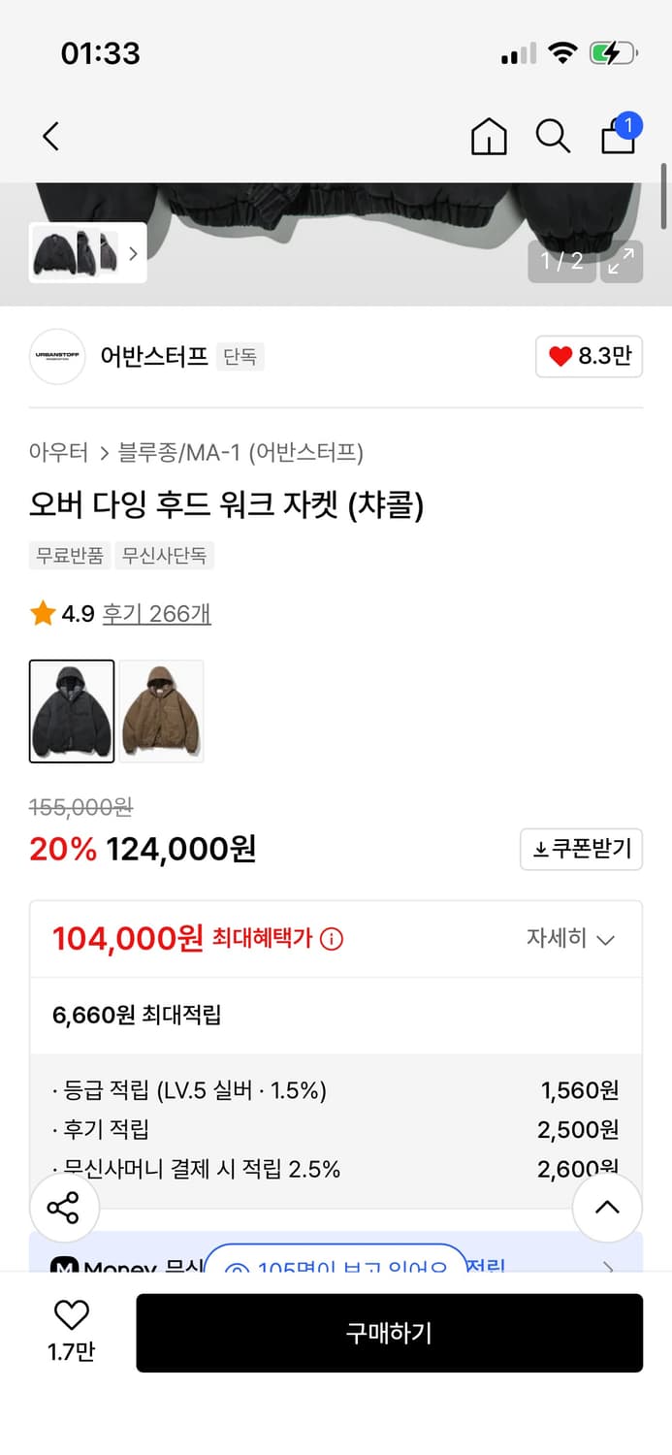Tap 쿠폰받기 to download coupon
Screen dimensions: 672x1455
[581, 849]
